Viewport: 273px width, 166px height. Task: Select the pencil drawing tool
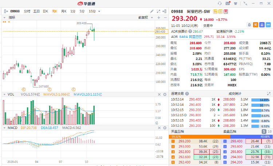(152, 11)
